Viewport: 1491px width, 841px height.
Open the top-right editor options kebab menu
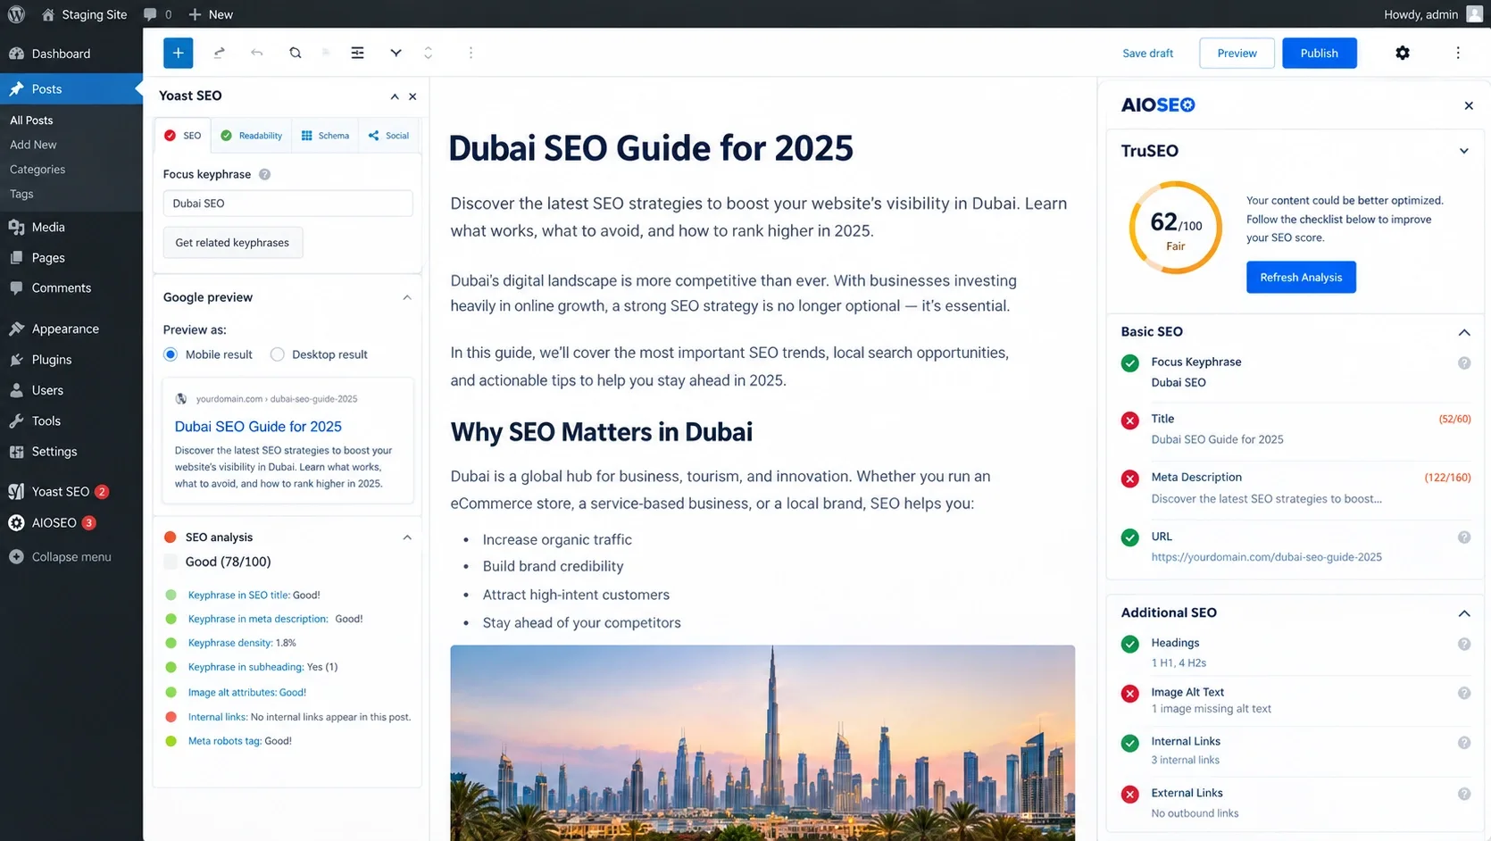coord(1458,53)
